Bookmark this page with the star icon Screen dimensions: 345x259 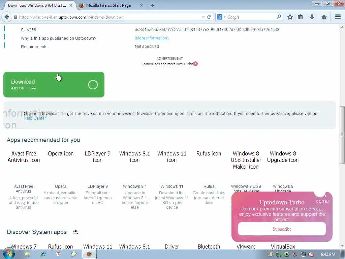[x=290, y=17]
